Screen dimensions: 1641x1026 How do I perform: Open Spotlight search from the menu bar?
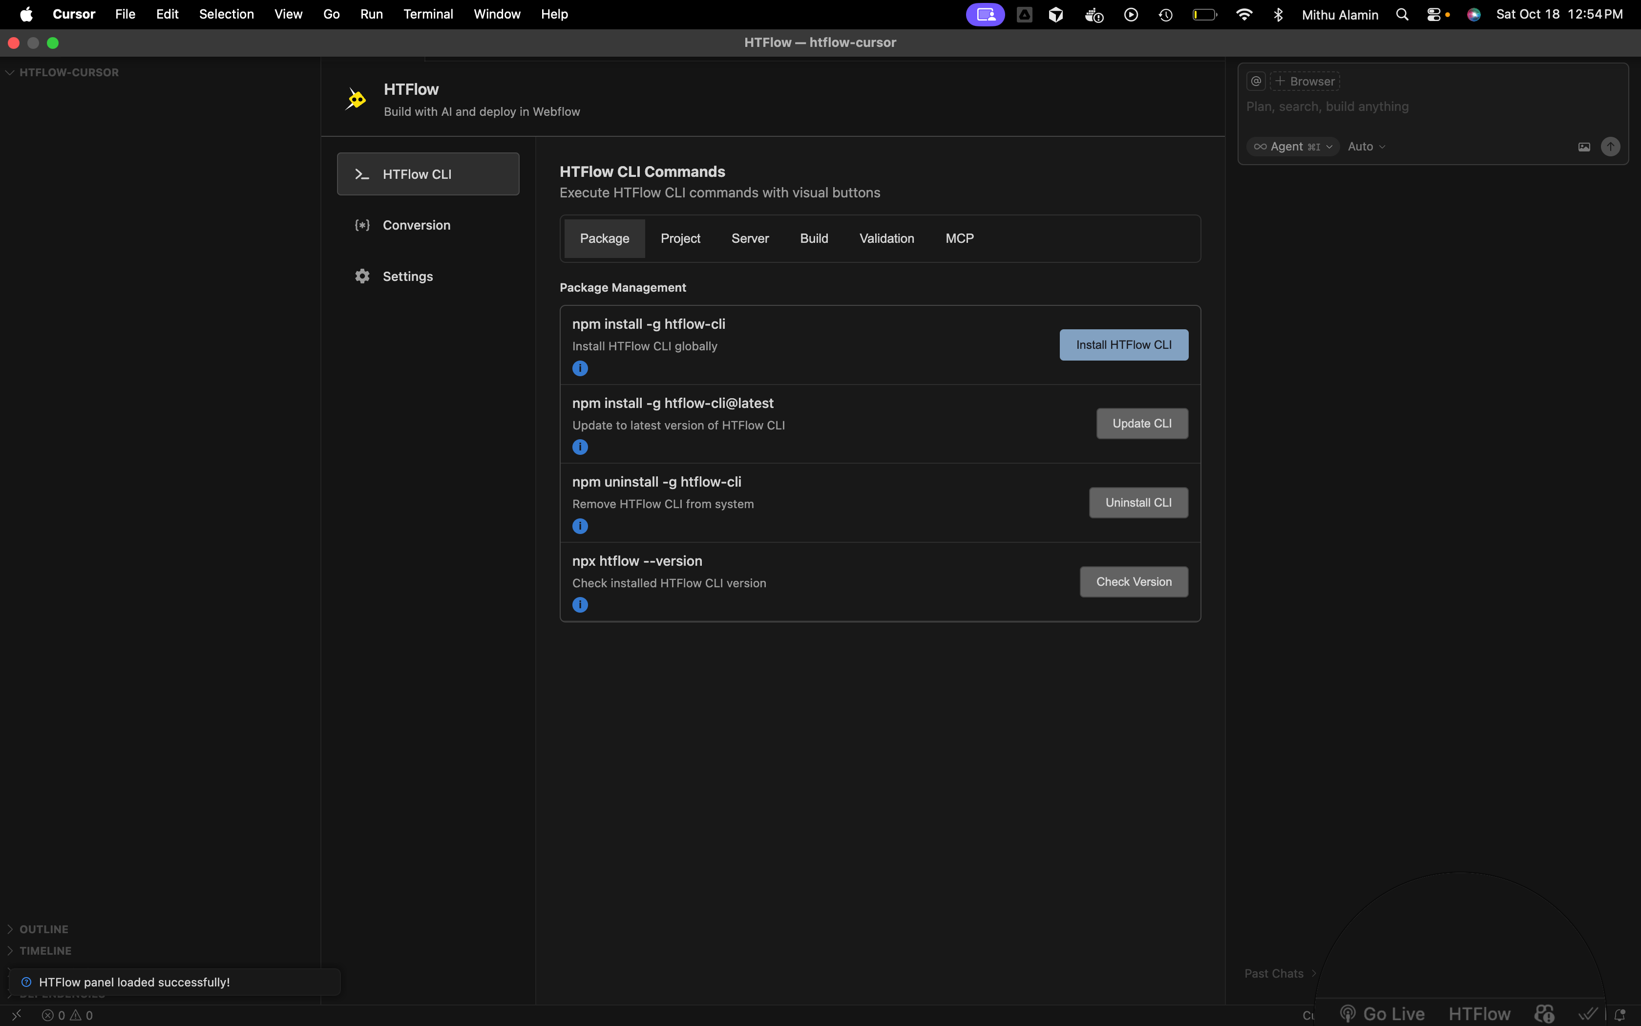(1402, 14)
